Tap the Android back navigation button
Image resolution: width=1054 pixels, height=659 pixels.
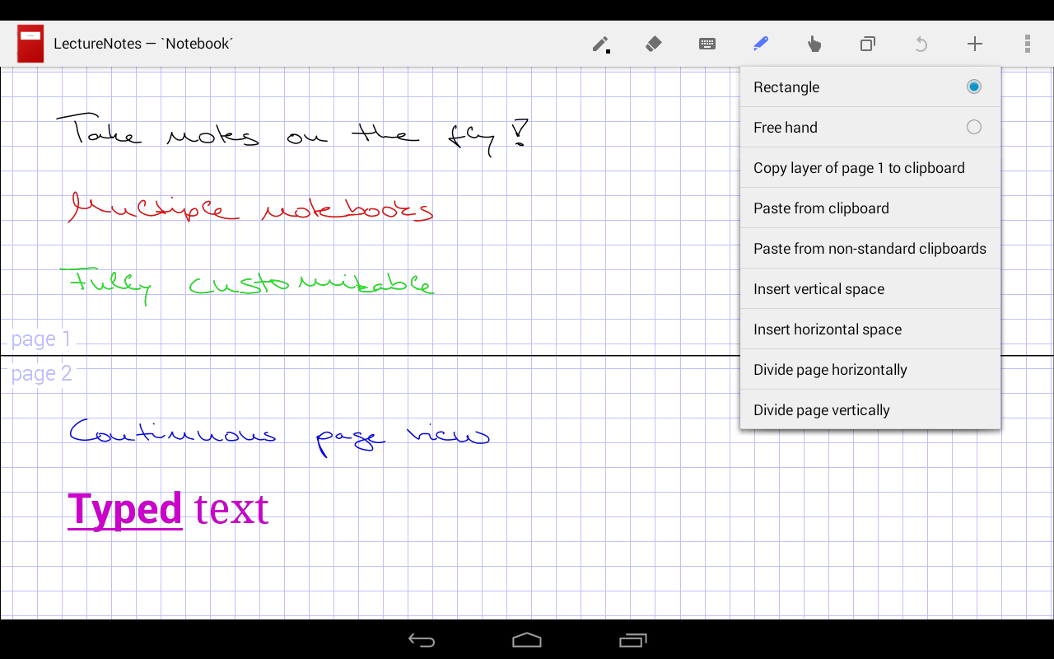422,640
